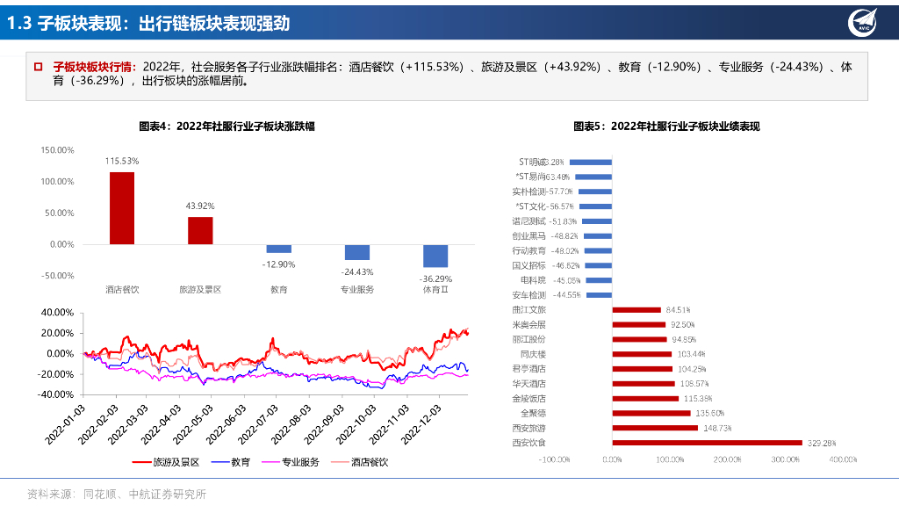
Task: Click the category label 旅游及景区 under column chart
Action: pyautogui.click(x=200, y=290)
